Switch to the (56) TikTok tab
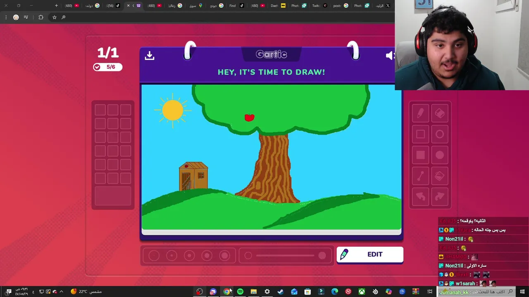 (x=112, y=6)
